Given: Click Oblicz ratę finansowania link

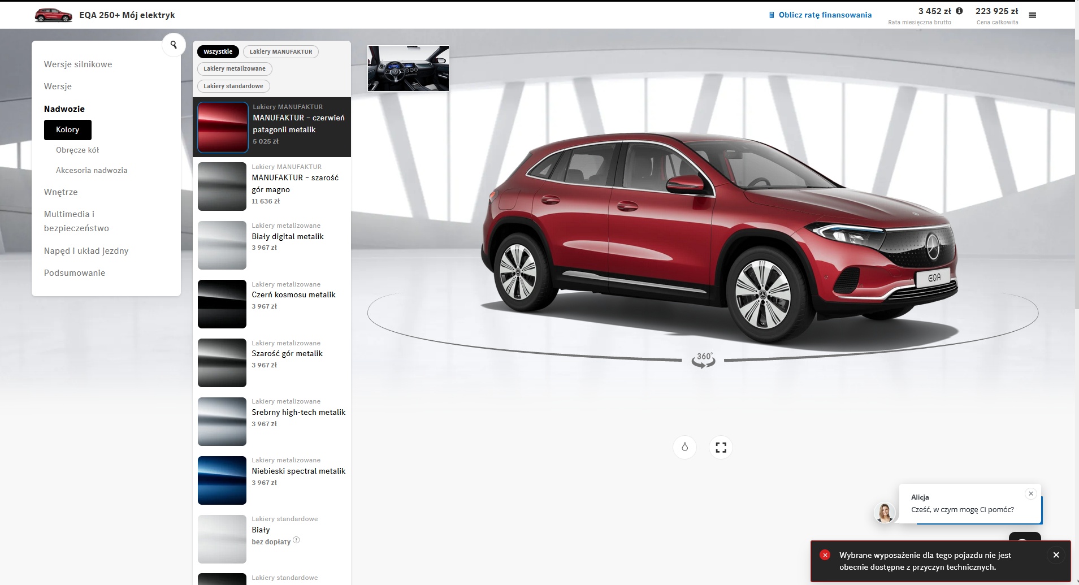Looking at the screenshot, I should click(x=825, y=15).
